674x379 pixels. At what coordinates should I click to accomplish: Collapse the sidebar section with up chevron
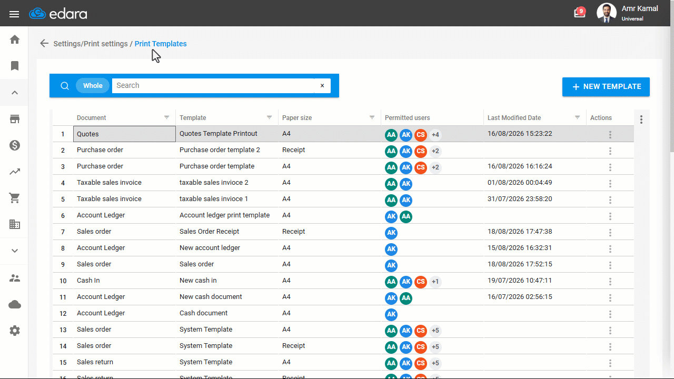(15, 93)
